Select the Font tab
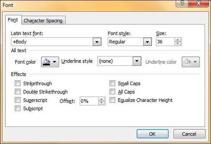211x144 pixels. click(x=13, y=20)
